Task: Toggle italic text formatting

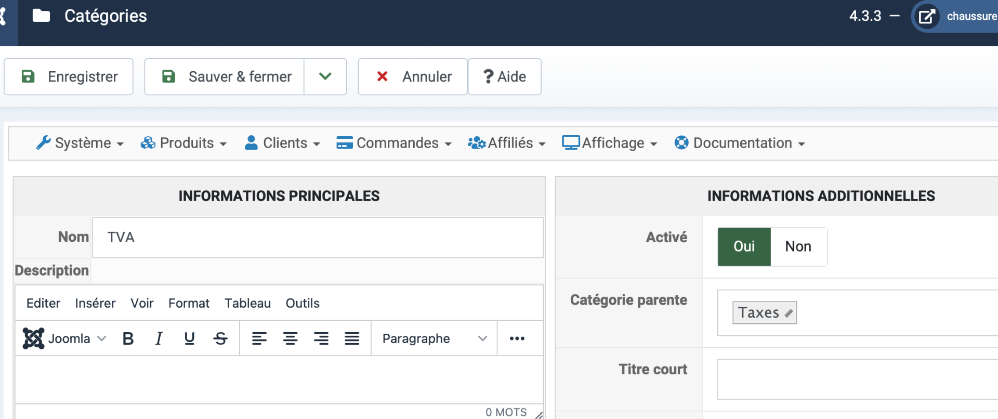Action: (159, 339)
